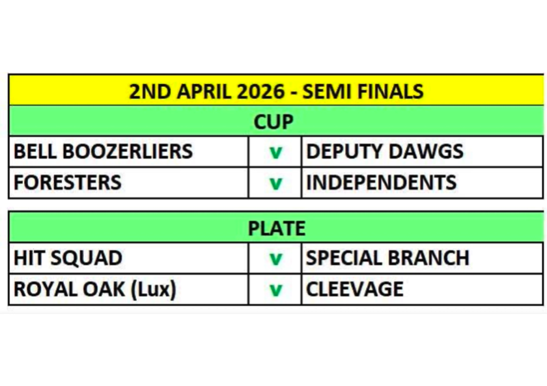Select the FORESTERS team cell
The width and height of the screenshot is (547, 386).
tap(68, 183)
